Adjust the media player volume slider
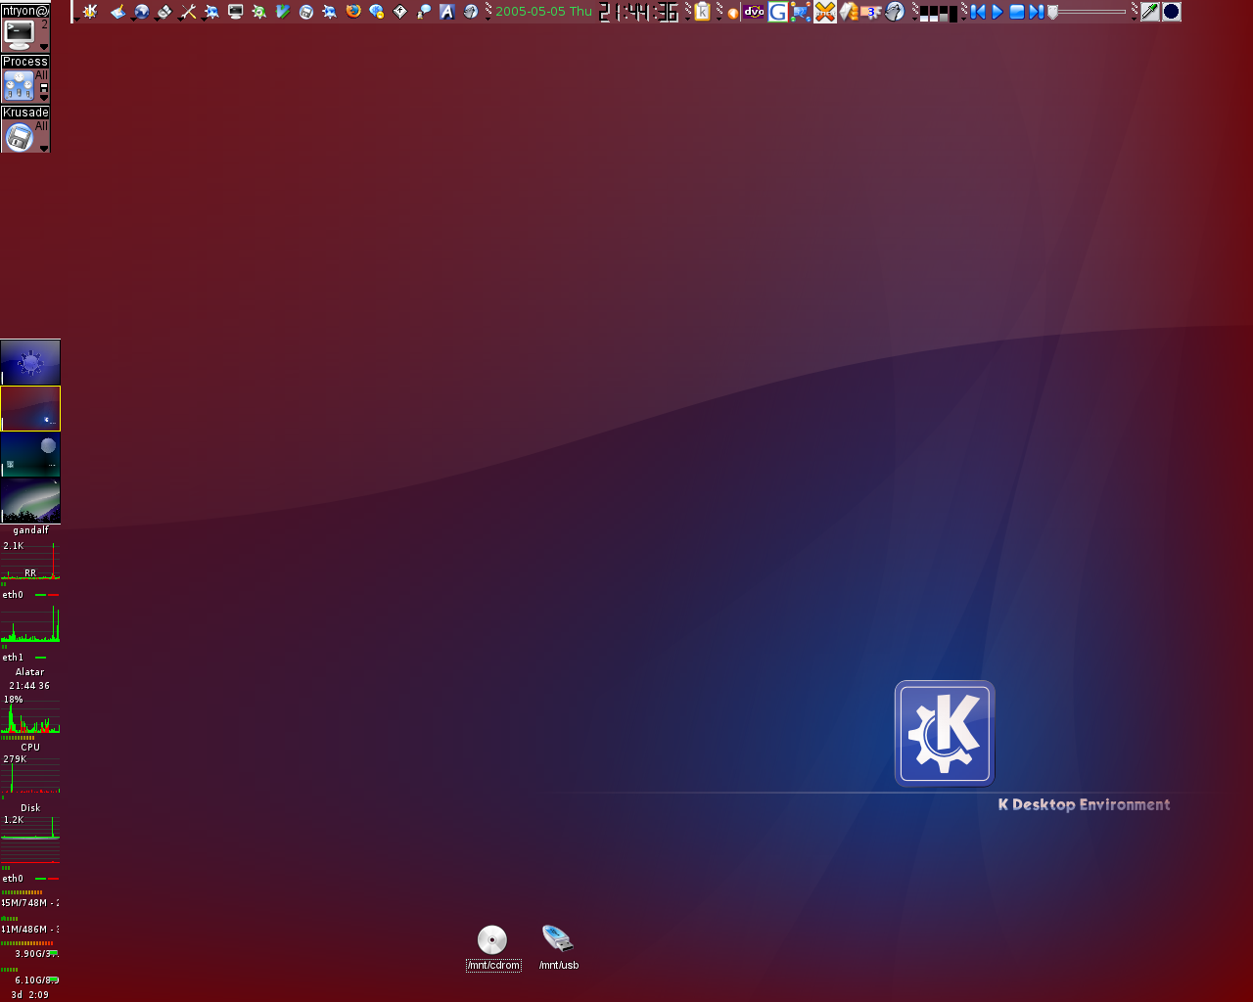Image resolution: width=1253 pixels, height=1002 pixels. click(1089, 12)
